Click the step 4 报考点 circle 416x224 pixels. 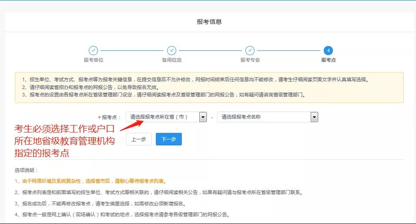328,50
